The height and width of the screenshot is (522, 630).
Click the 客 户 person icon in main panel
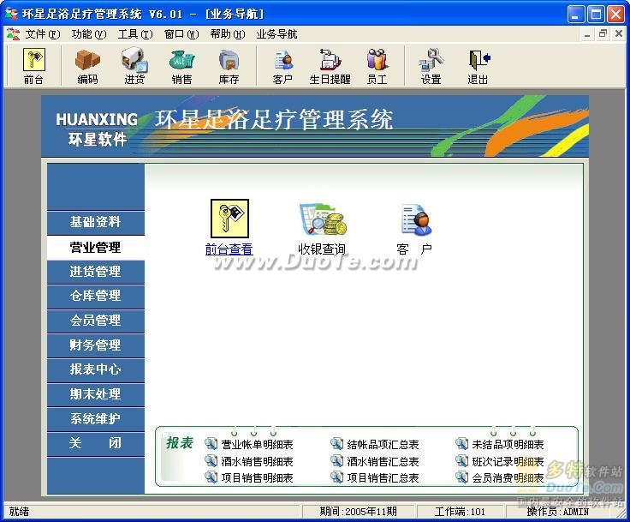(416, 219)
